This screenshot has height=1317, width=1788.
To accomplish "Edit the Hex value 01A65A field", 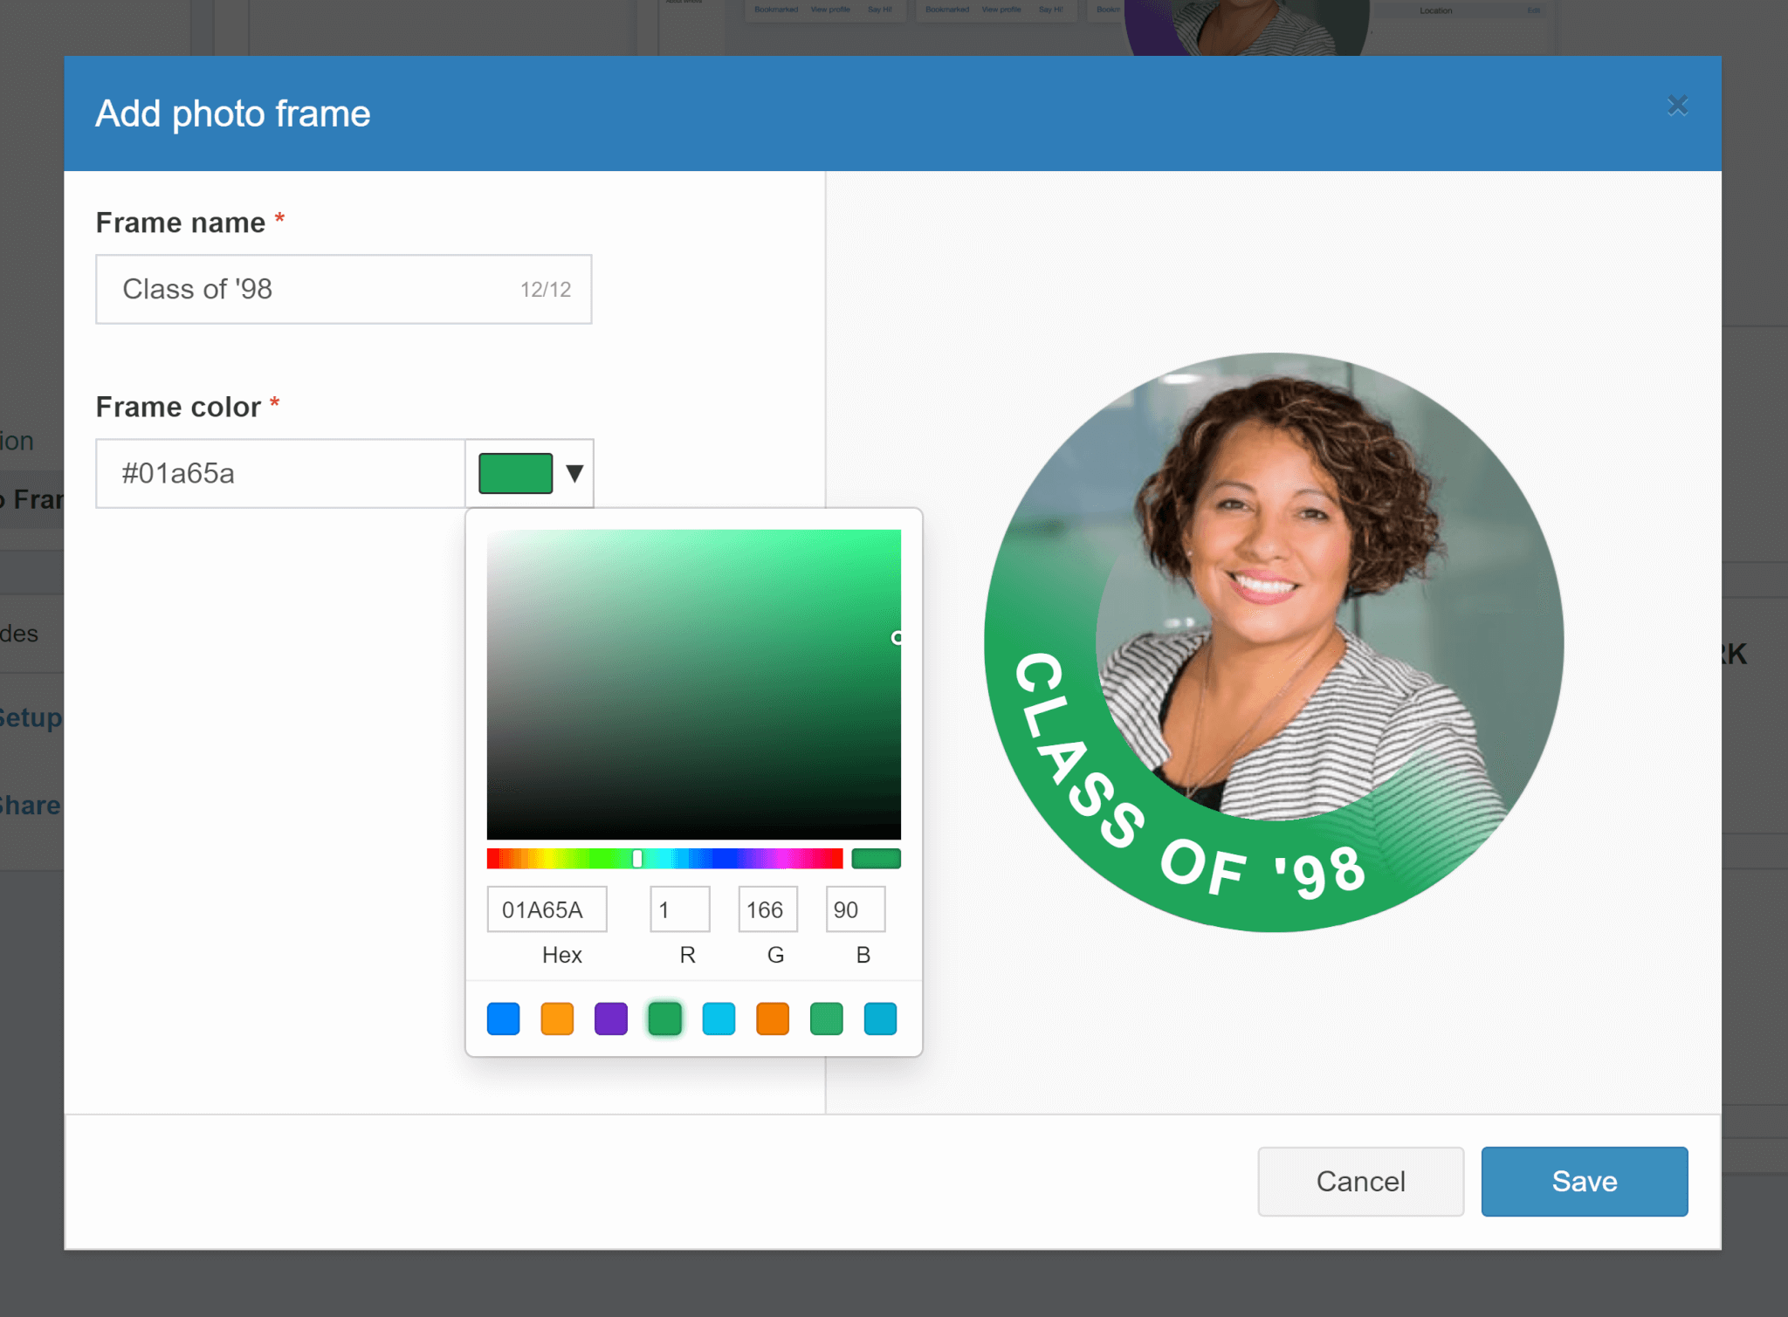I will tap(547, 909).
